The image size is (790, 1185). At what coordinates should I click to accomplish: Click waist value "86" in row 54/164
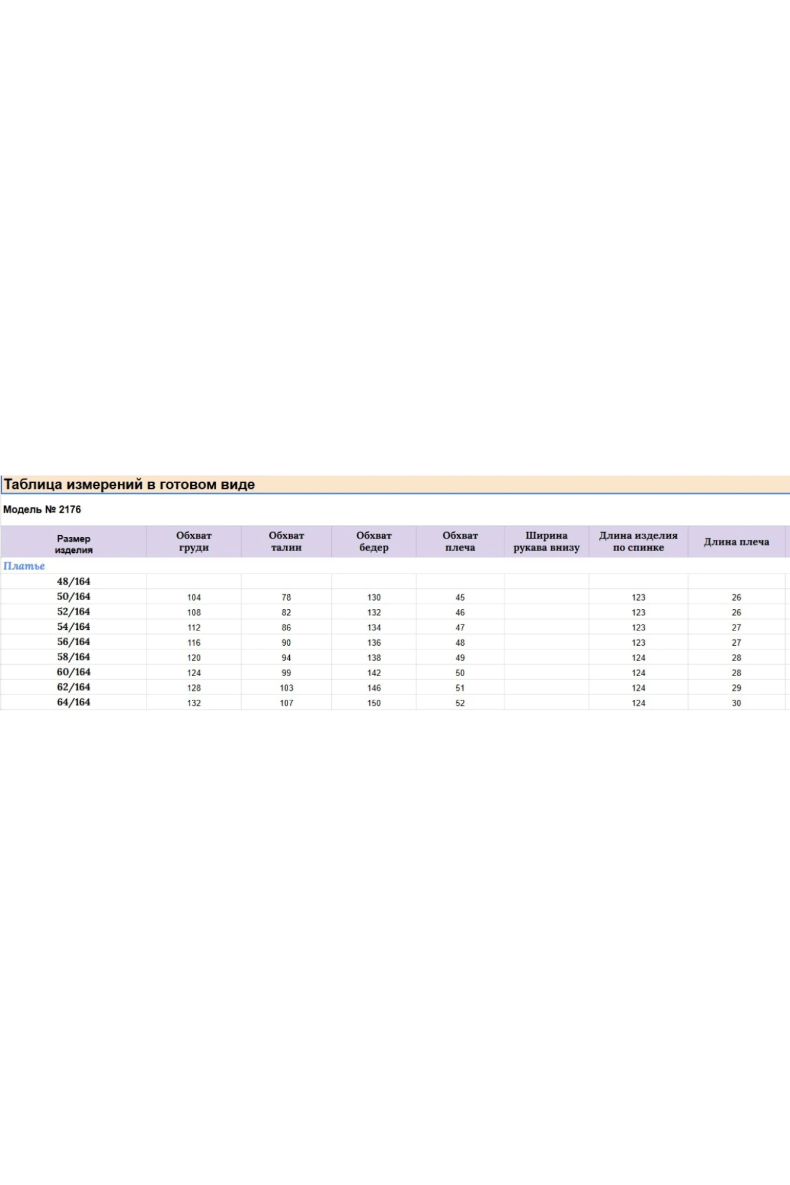(x=286, y=628)
